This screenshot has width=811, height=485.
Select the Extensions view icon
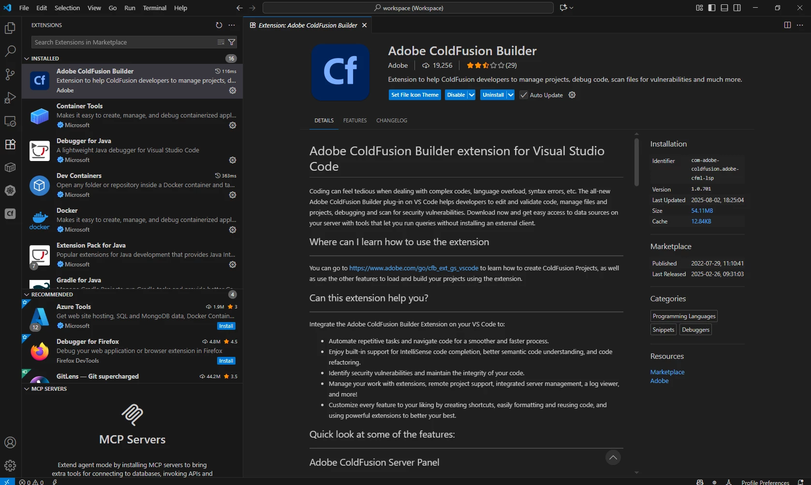click(10, 144)
